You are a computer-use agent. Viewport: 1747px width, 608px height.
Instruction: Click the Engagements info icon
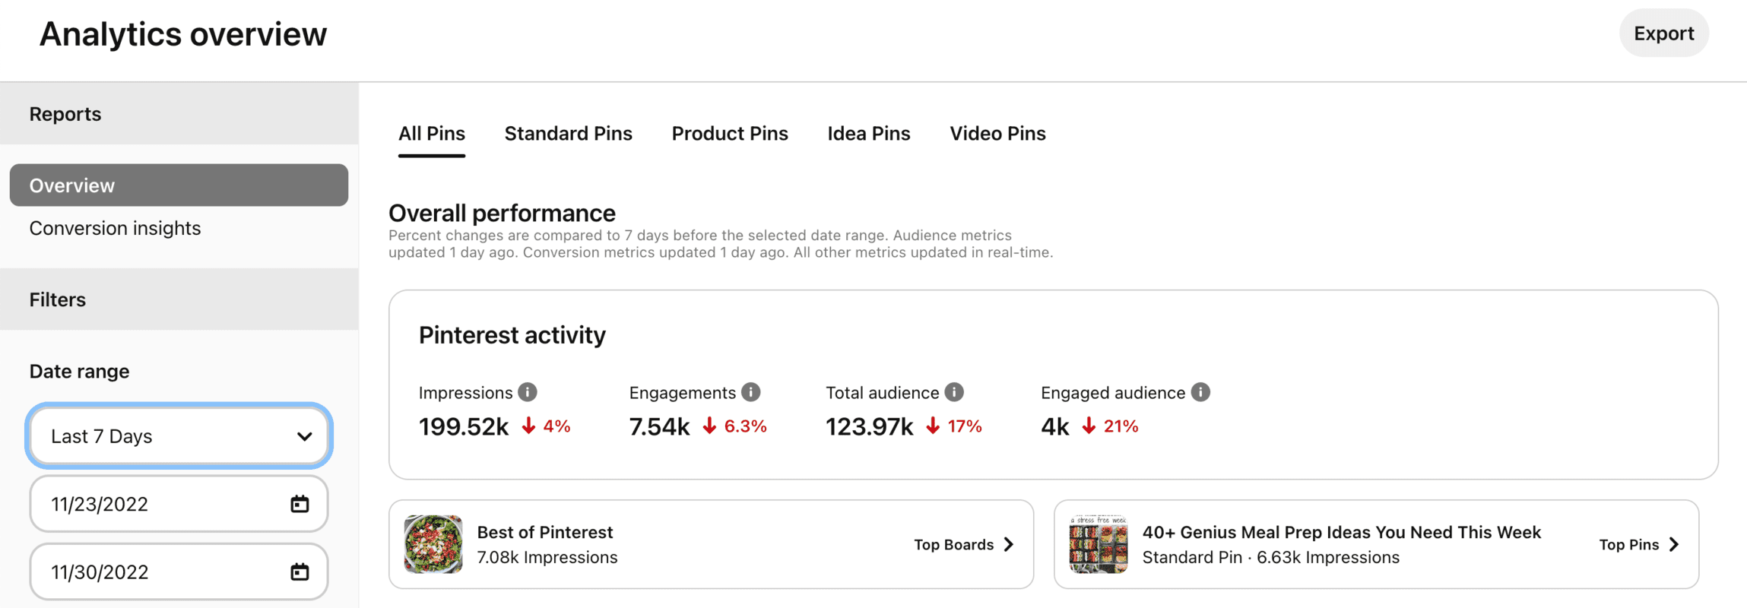751,392
